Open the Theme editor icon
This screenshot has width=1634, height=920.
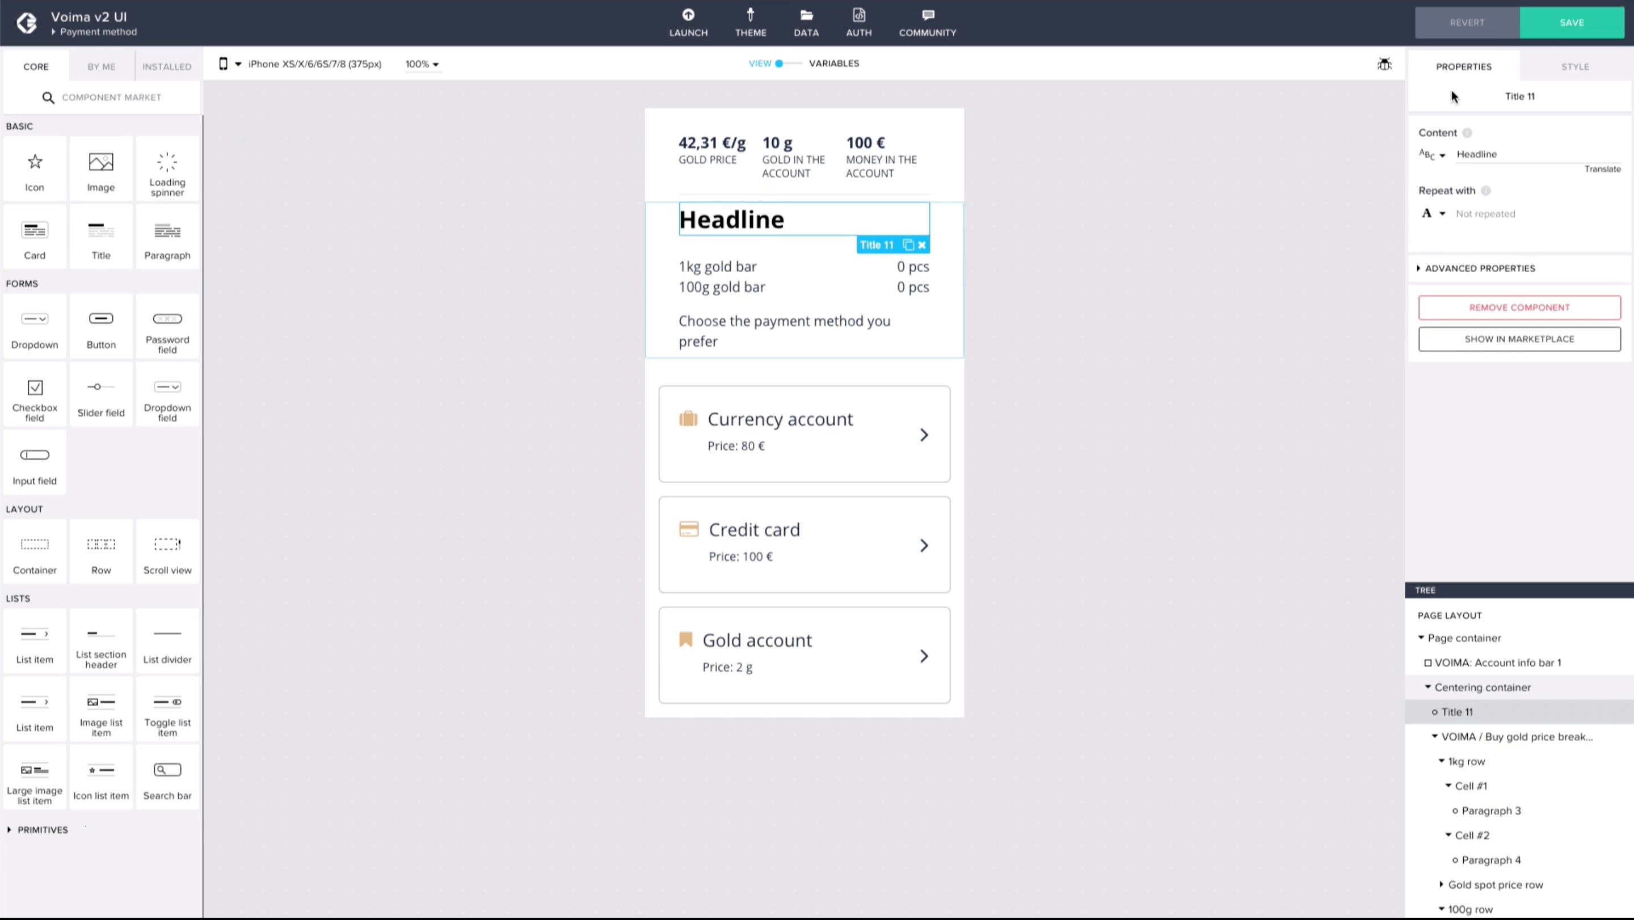click(x=751, y=15)
